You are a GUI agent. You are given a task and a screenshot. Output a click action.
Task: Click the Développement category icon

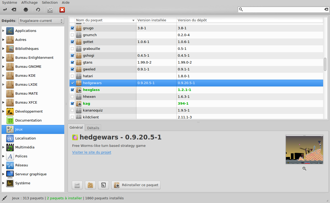coord(10,112)
